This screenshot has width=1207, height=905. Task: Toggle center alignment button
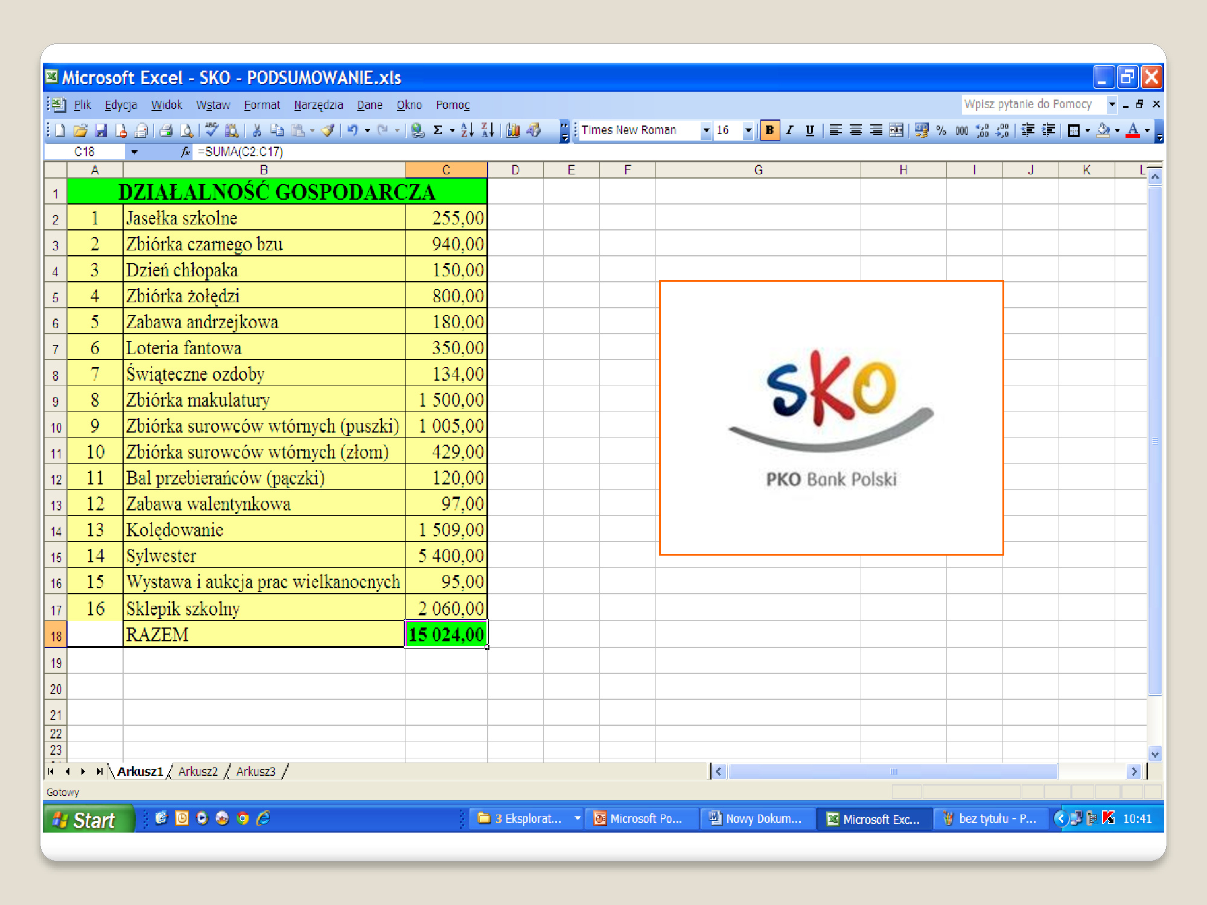pyautogui.click(x=856, y=130)
